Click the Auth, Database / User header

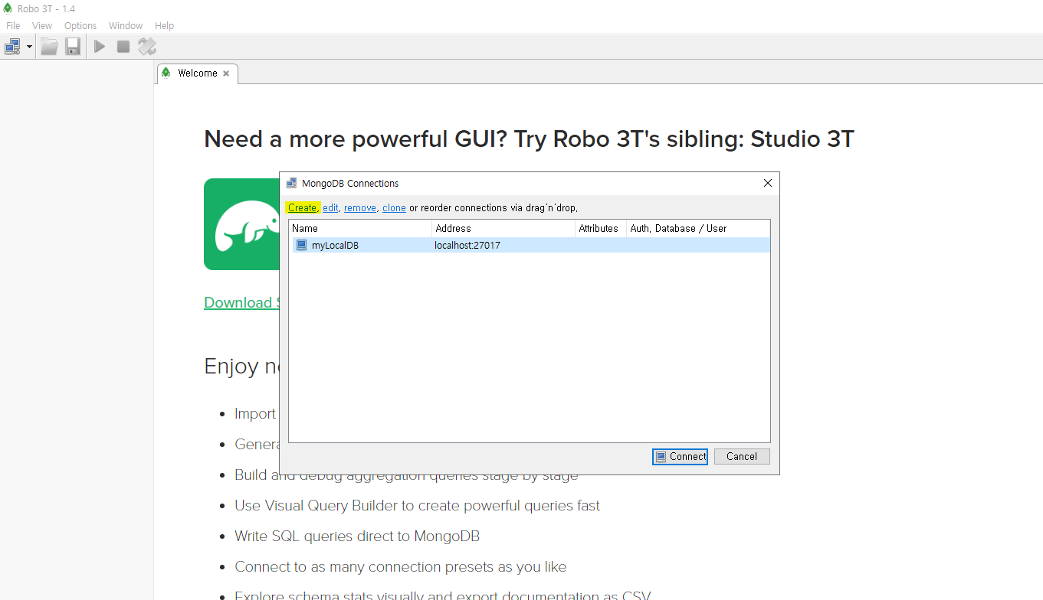[698, 228]
